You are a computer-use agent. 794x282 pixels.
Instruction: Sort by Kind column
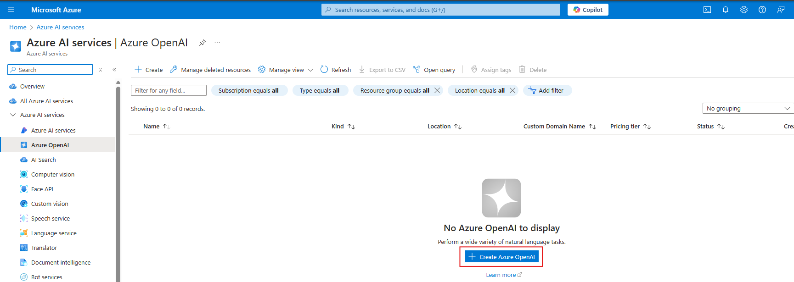click(x=343, y=126)
